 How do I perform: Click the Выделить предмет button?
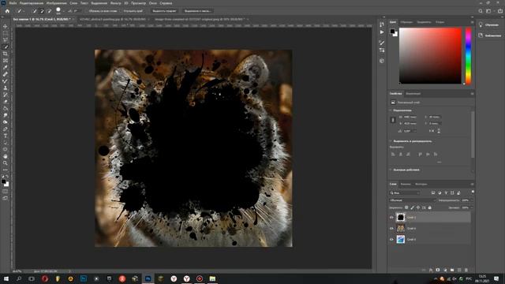(164, 11)
